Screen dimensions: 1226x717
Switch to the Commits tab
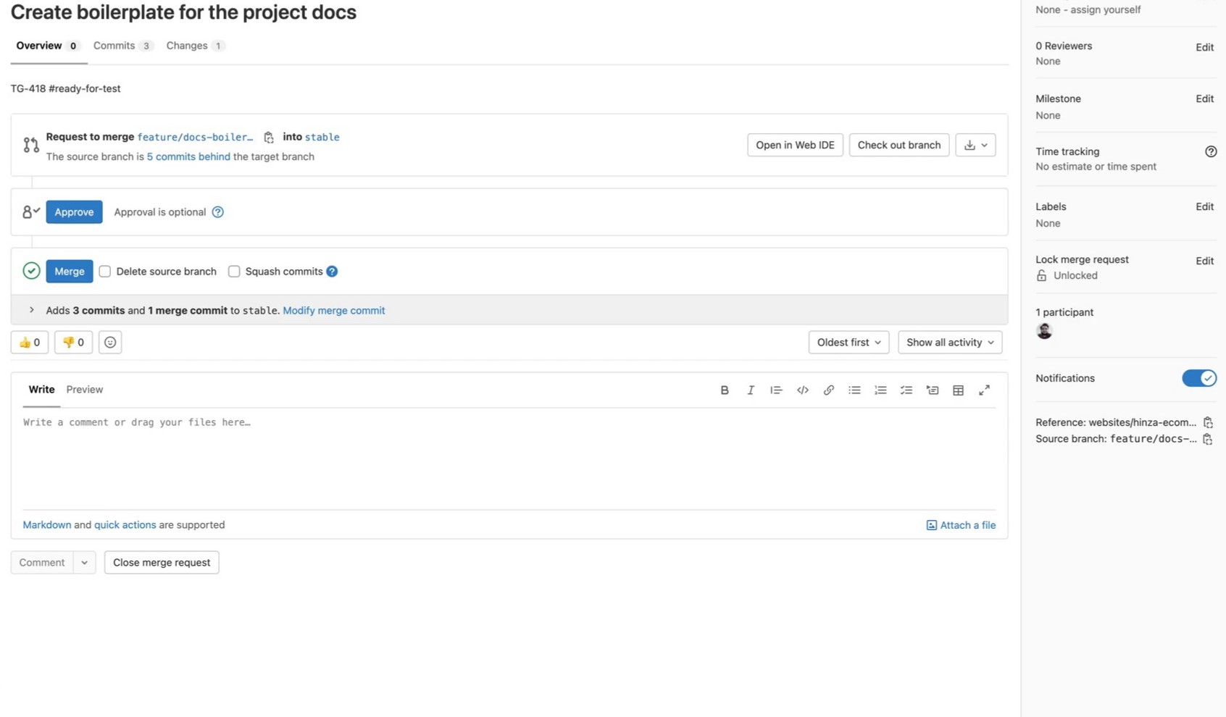[122, 46]
